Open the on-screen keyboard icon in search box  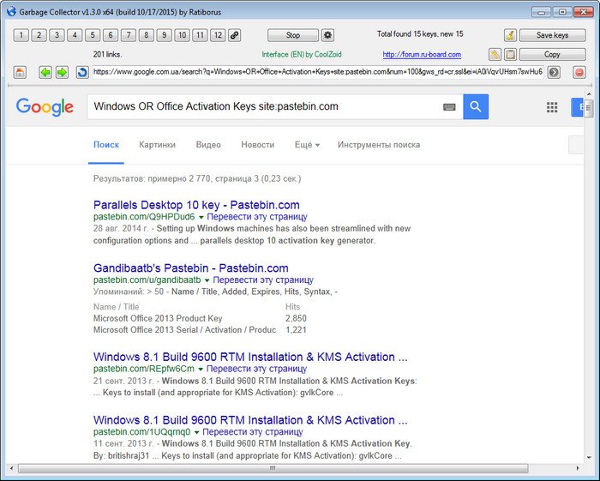coord(449,107)
